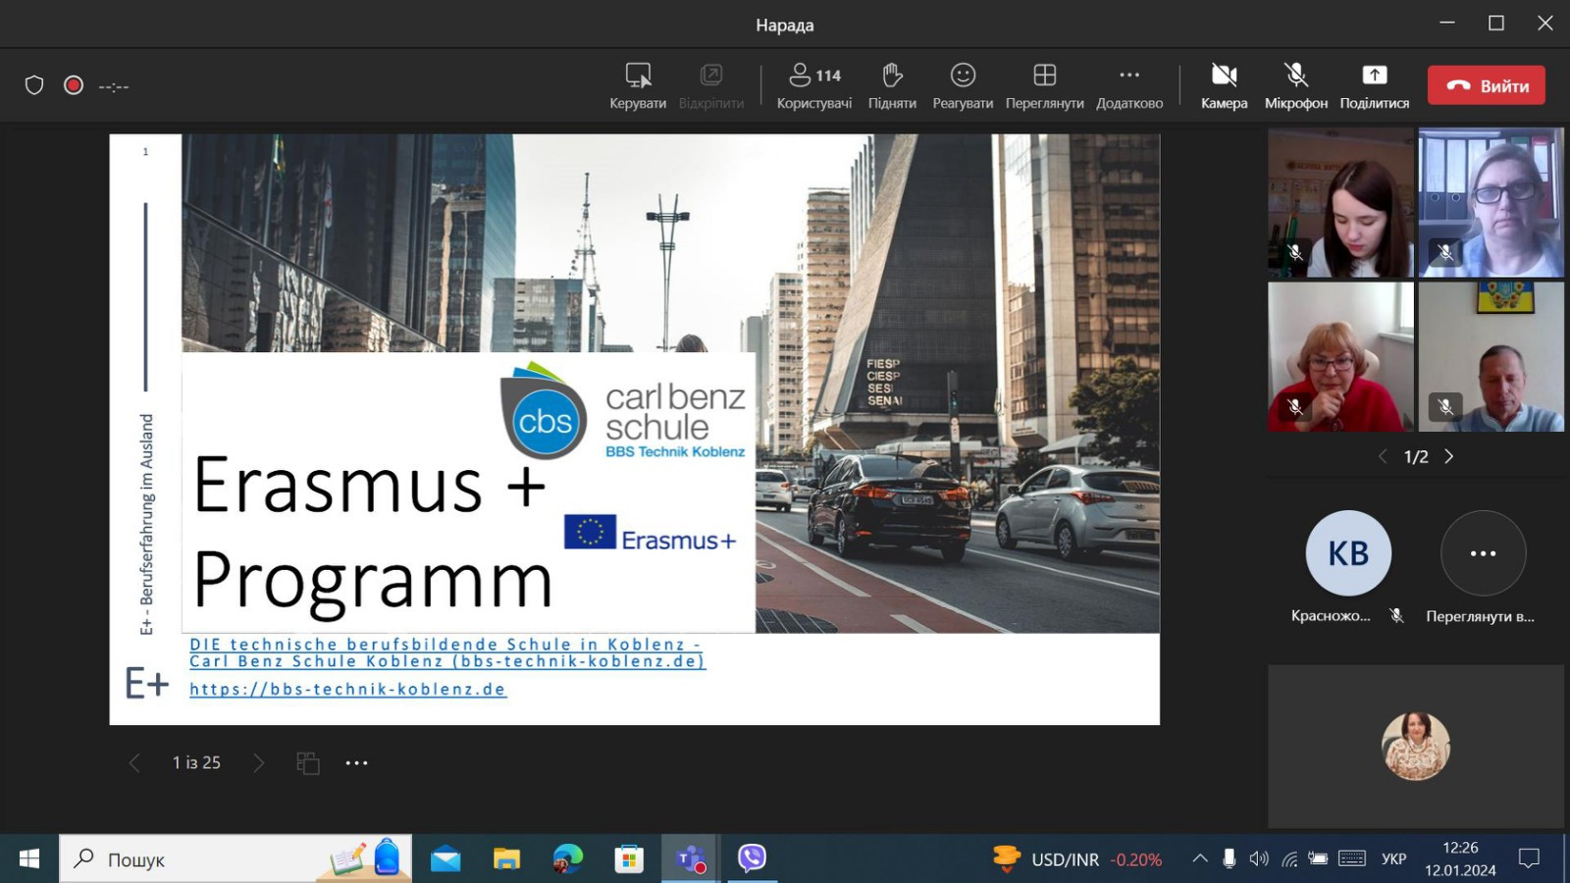Open the Переглянути view layout menu
1570x883 pixels.
(x=1044, y=77)
